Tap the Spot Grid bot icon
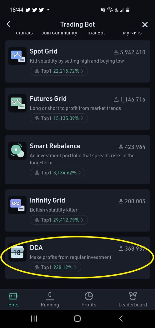The image size is (155, 328). tap(17, 56)
